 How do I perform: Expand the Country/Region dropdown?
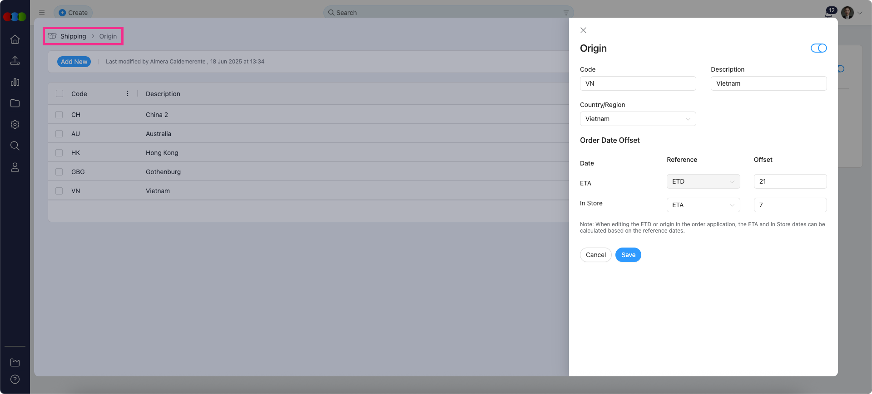[638, 119]
